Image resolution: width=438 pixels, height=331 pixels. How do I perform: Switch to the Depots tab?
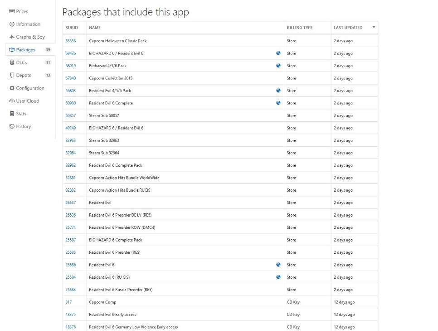click(x=24, y=75)
